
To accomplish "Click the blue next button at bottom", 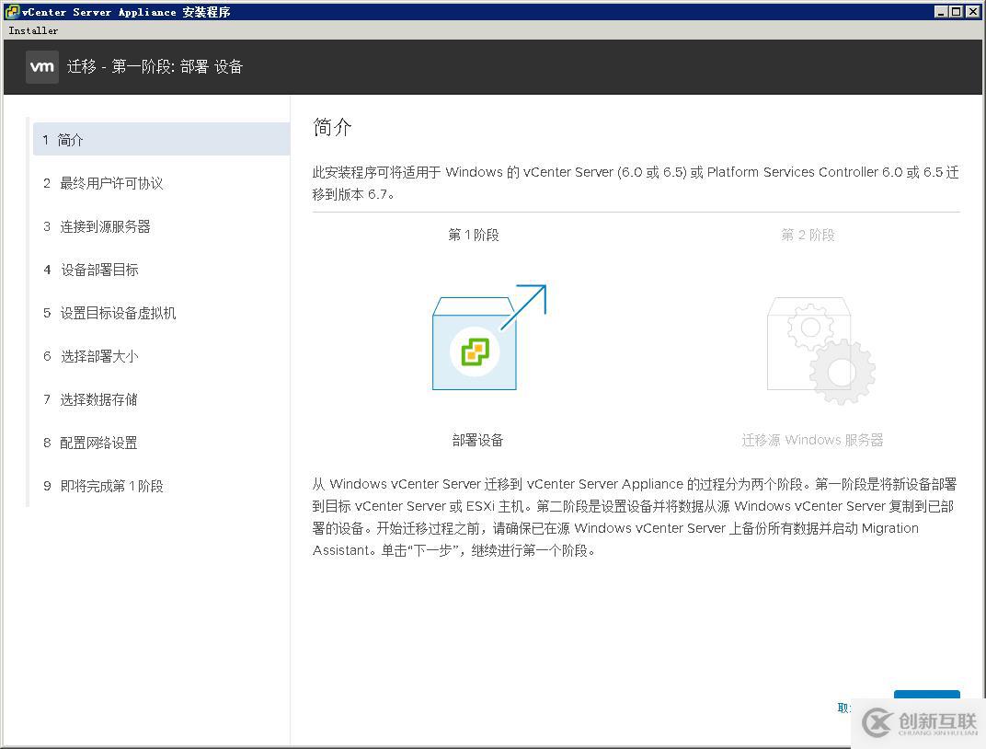I will 927,695.
